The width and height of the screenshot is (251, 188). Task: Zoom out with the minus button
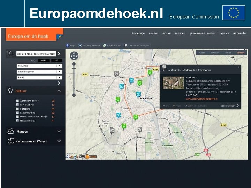[74, 95]
